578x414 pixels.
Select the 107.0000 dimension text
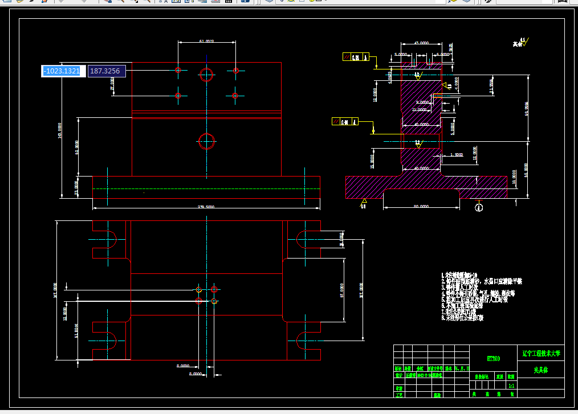361,290
